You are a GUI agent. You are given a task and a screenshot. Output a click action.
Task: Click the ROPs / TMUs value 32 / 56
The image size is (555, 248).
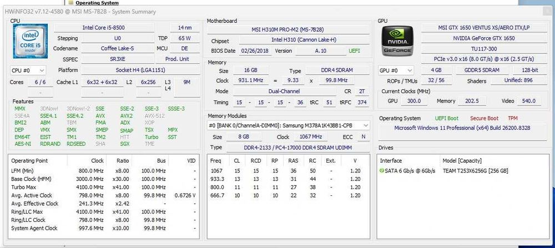(x=435, y=80)
